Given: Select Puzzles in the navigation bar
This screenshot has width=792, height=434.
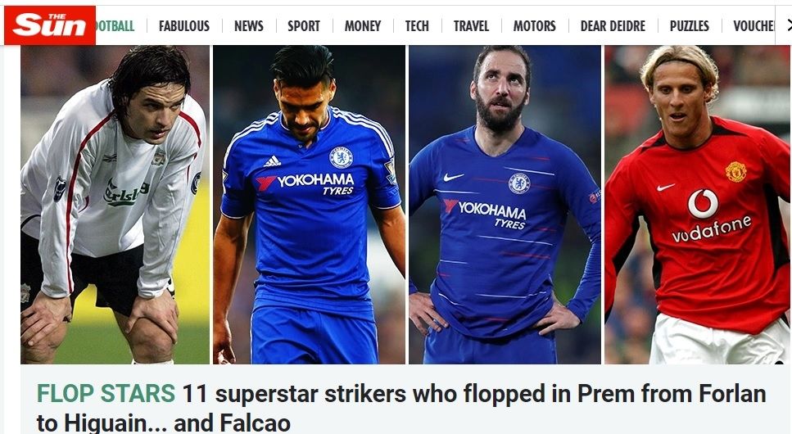Looking at the screenshot, I should click(x=689, y=26).
